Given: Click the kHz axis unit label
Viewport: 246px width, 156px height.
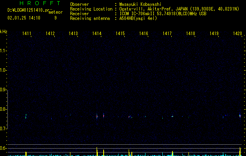Looking at the screenshot, I should coord(4,32).
